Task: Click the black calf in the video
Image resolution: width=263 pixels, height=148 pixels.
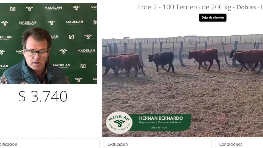Action: 162,61
